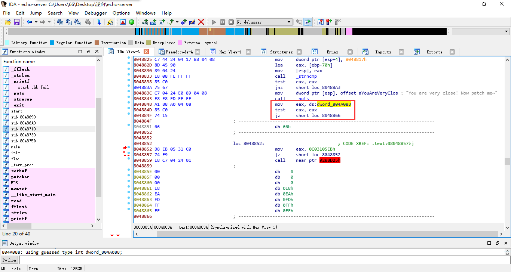Click the navigation band above the listing
Screen dimensions: 511x272
pyautogui.click(x=224, y=31)
